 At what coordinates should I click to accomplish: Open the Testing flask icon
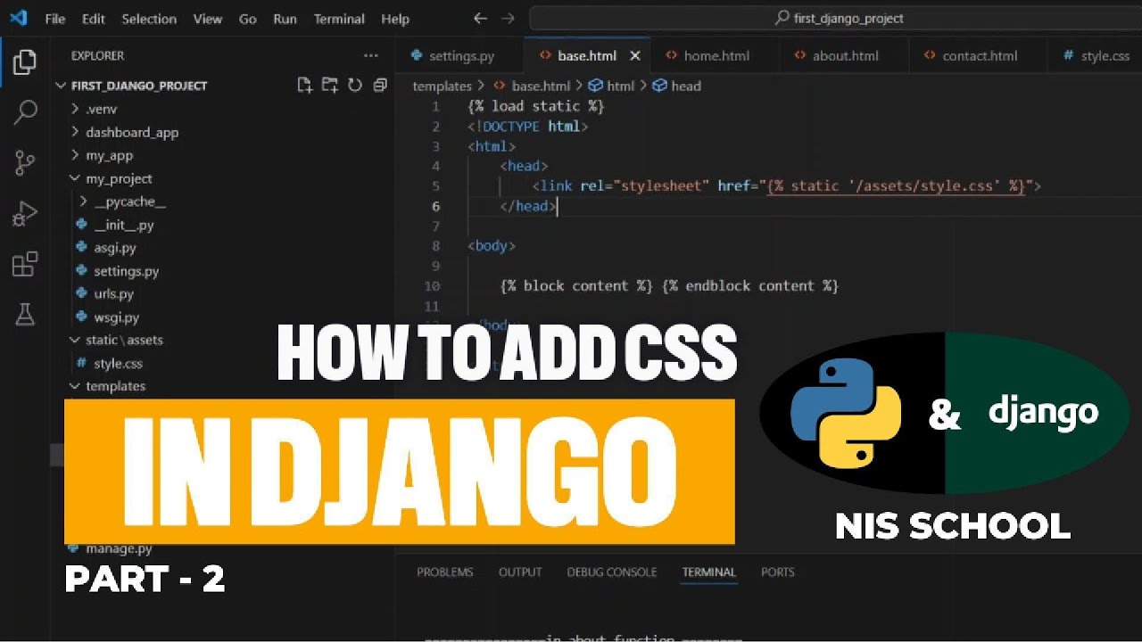pyautogui.click(x=25, y=314)
